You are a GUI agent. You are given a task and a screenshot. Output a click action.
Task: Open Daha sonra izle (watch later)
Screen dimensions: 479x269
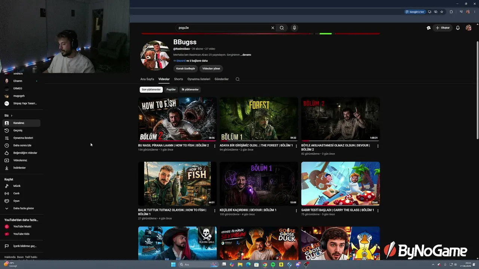point(21,145)
